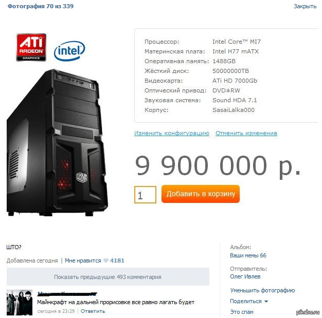The width and height of the screenshot is (322, 318).
Task: Show previous 493 comments
Action: tap(108, 277)
